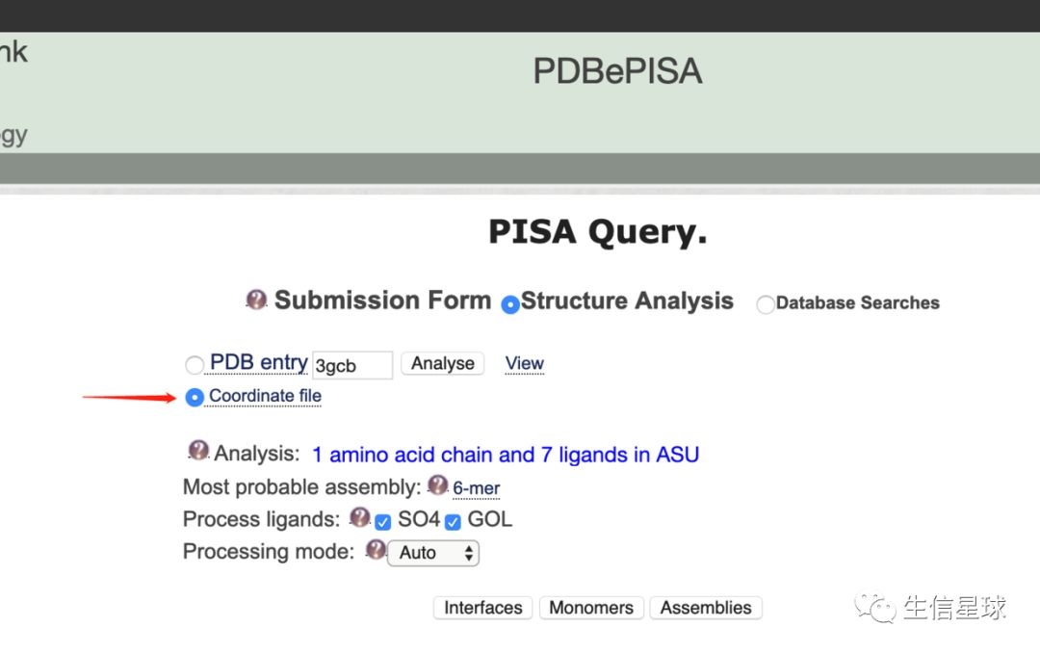Image resolution: width=1040 pixels, height=654 pixels.
Task: Open the Processing mode Auto dropdown
Action: [x=433, y=553]
